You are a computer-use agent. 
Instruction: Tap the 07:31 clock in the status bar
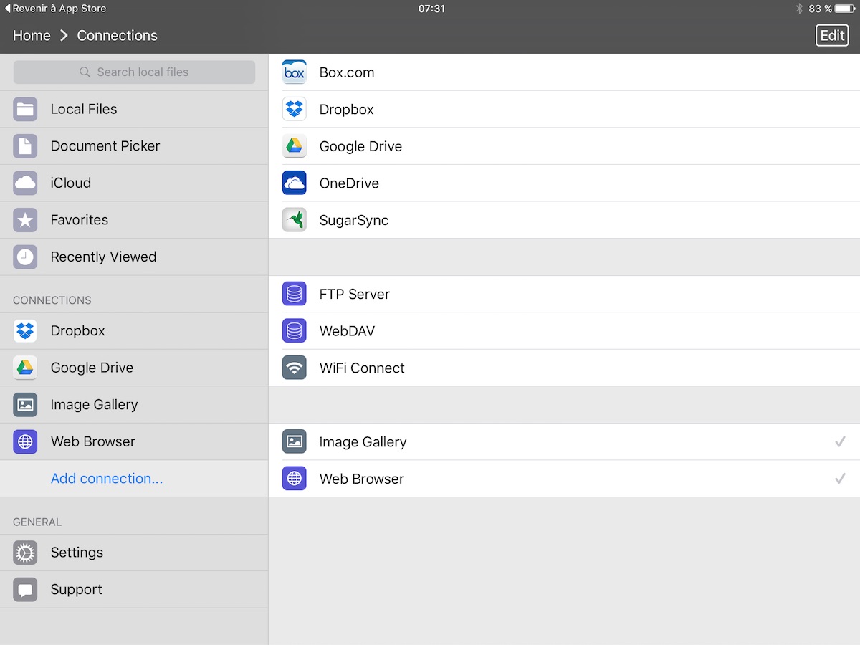[x=431, y=9]
